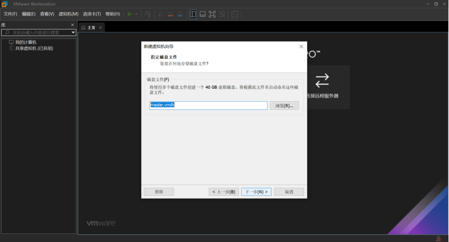
Task: Click the take snapshot clock icon
Action: 161,14
